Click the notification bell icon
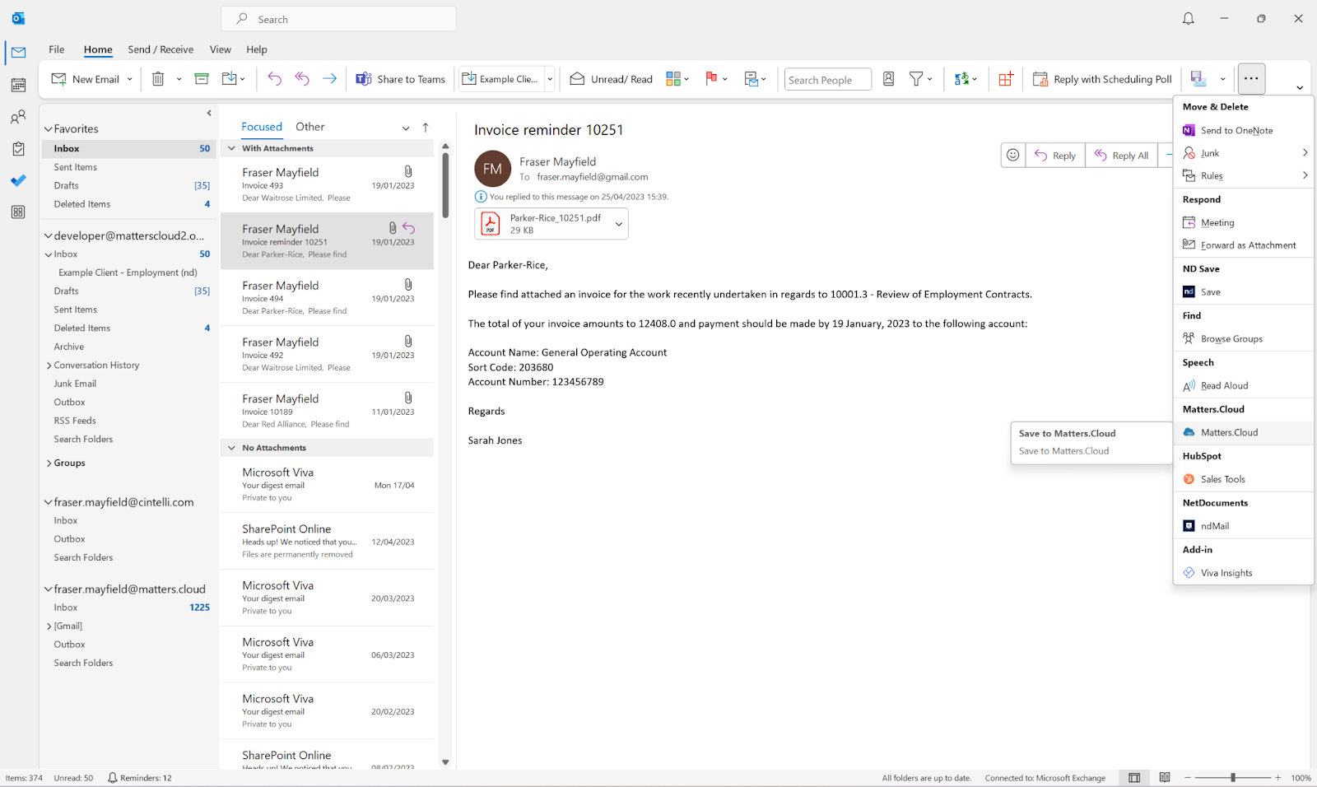The height and width of the screenshot is (787, 1317). pyautogui.click(x=1189, y=19)
